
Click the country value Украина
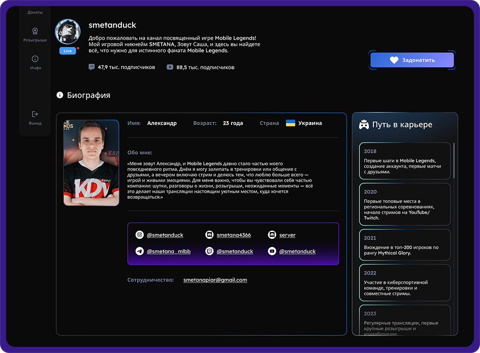tap(310, 123)
